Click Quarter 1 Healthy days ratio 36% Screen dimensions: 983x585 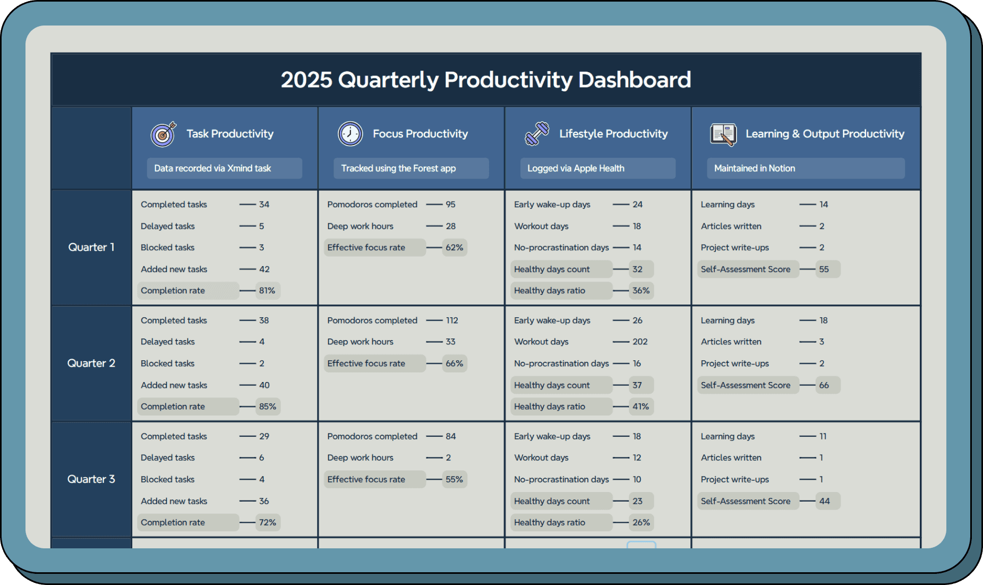(x=641, y=291)
